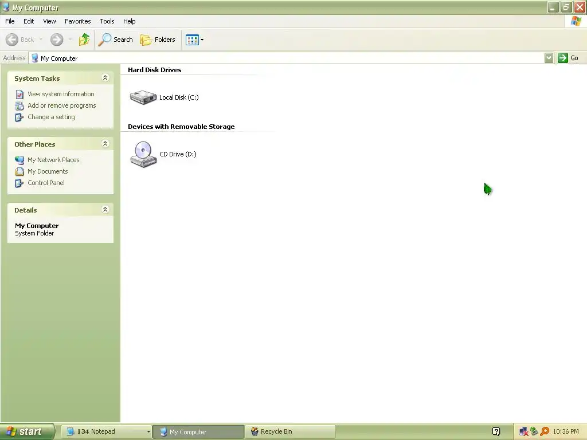The width and height of the screenshot is (587, 440).
Task: Collapse the Details panel
Action: point(105,210)
